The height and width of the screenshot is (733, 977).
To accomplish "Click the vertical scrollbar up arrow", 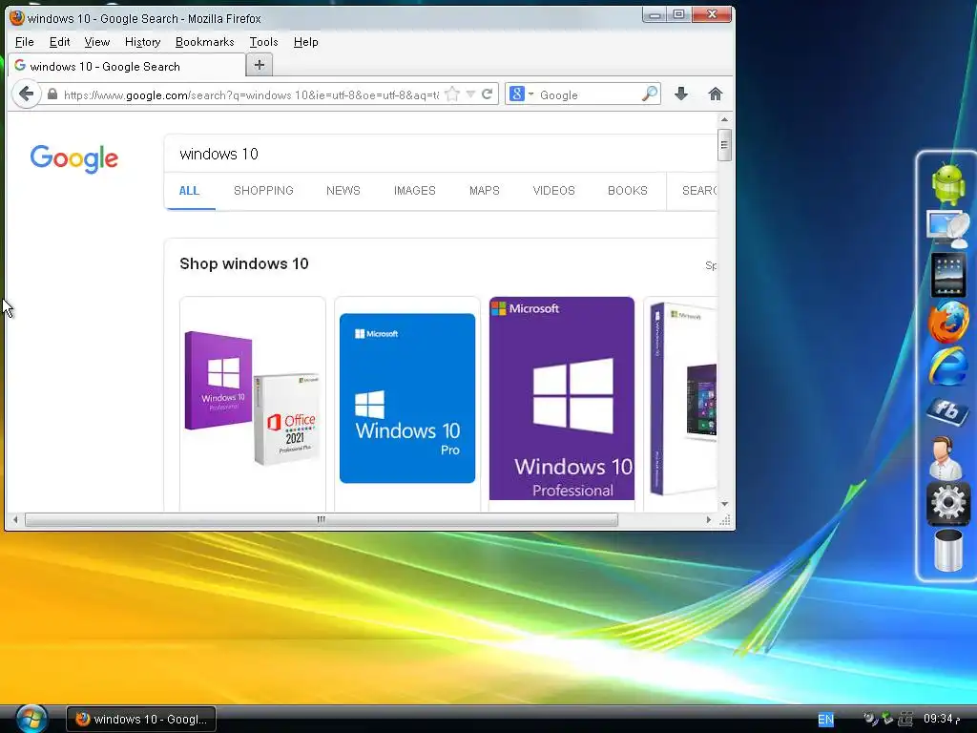I will (x=724, y=119).
